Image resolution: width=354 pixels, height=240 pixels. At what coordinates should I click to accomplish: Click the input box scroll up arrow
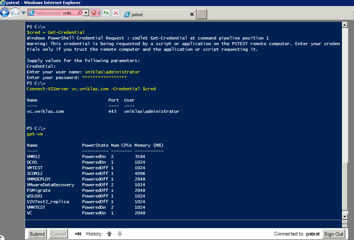345,222
